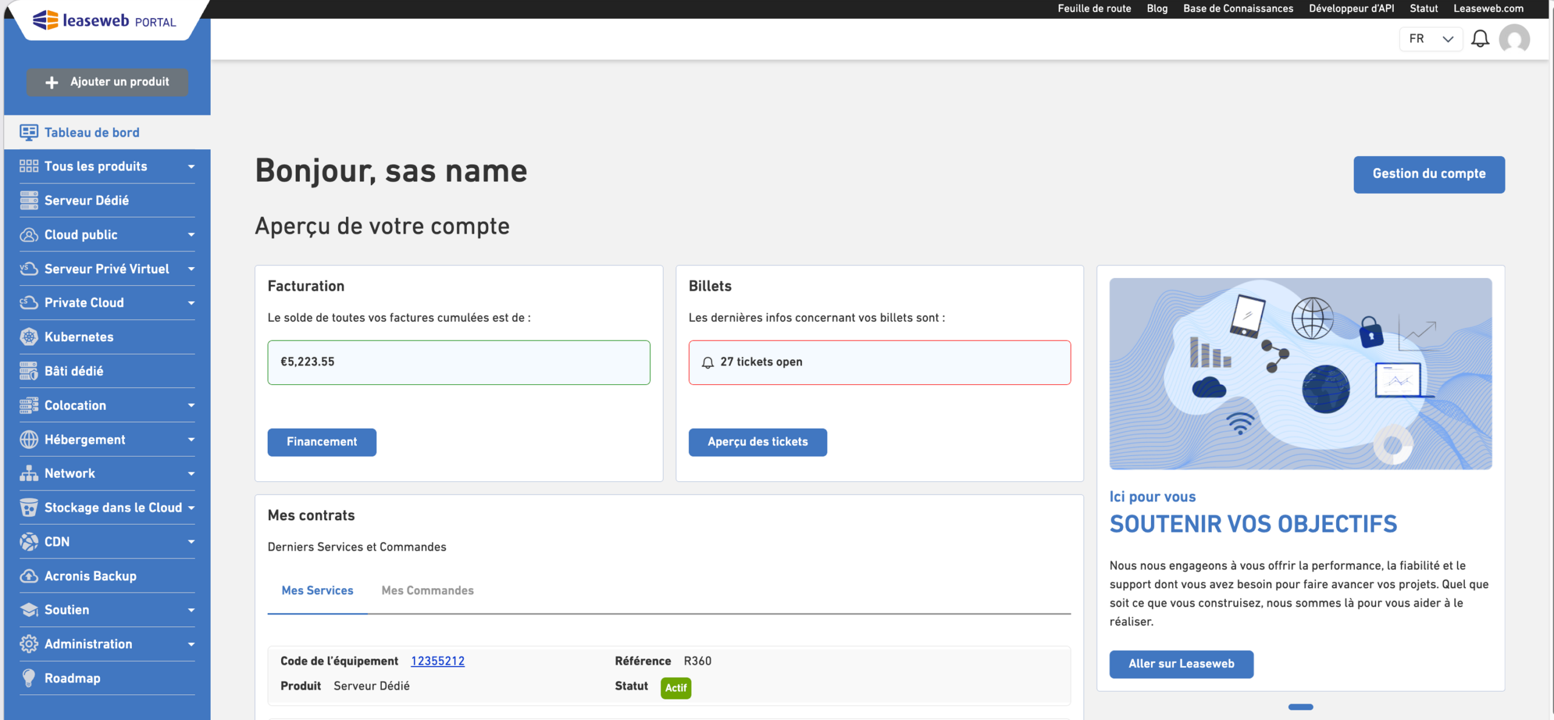The height and width of the screenshot is (720, 1554).
Task: Expand Network submenu arrow
Action: 191,474
